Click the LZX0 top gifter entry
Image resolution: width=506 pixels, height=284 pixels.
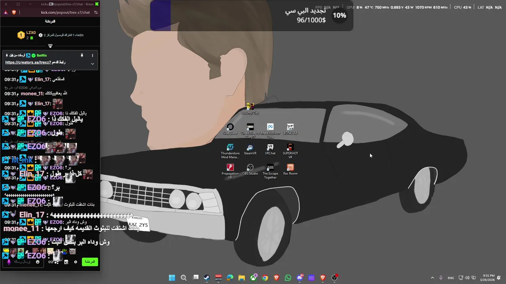coord(26,35)
